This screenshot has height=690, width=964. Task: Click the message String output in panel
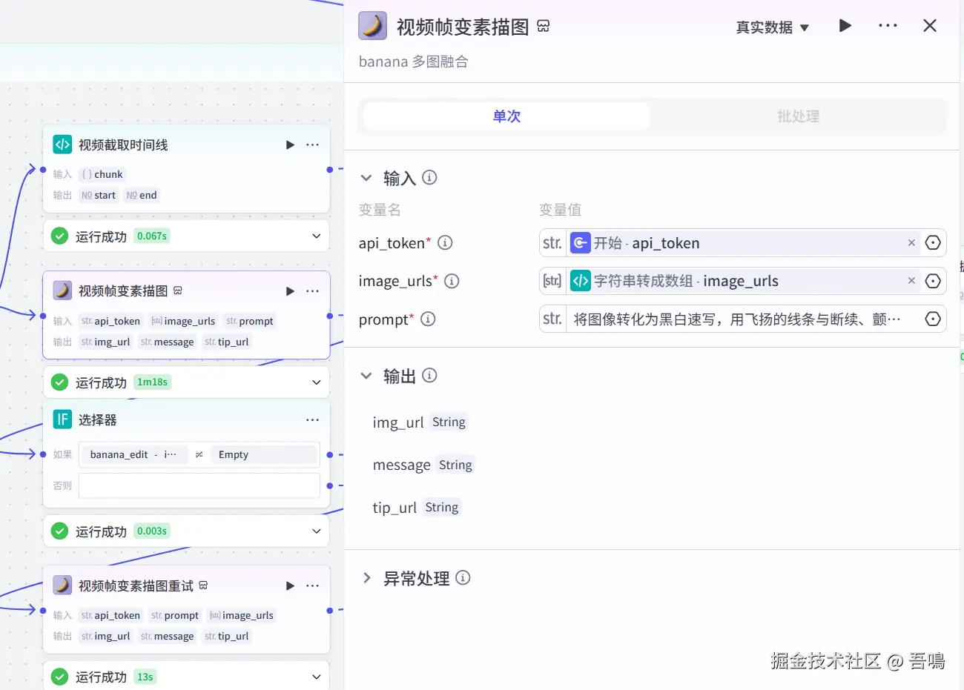pos(423,465)
